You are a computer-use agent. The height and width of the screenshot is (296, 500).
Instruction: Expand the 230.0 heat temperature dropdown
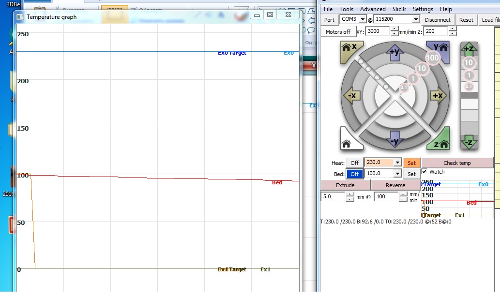397,163
